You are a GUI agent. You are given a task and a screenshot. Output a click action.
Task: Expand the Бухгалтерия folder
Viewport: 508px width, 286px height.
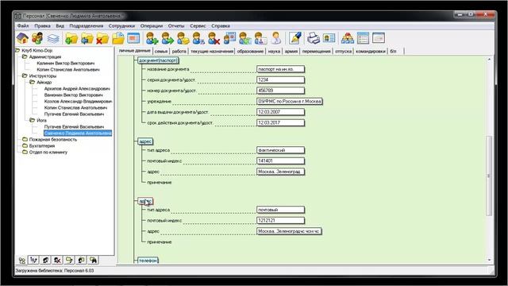click(25, 146)
